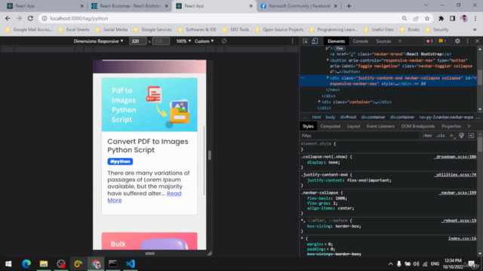Open the Custom throttling dropdown
The width and height of the screenshot is (483, 271).
[204, 41]
